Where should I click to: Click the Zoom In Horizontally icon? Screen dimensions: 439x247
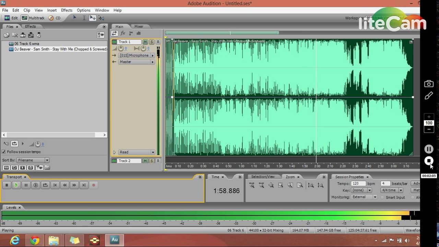coord(252,185)
